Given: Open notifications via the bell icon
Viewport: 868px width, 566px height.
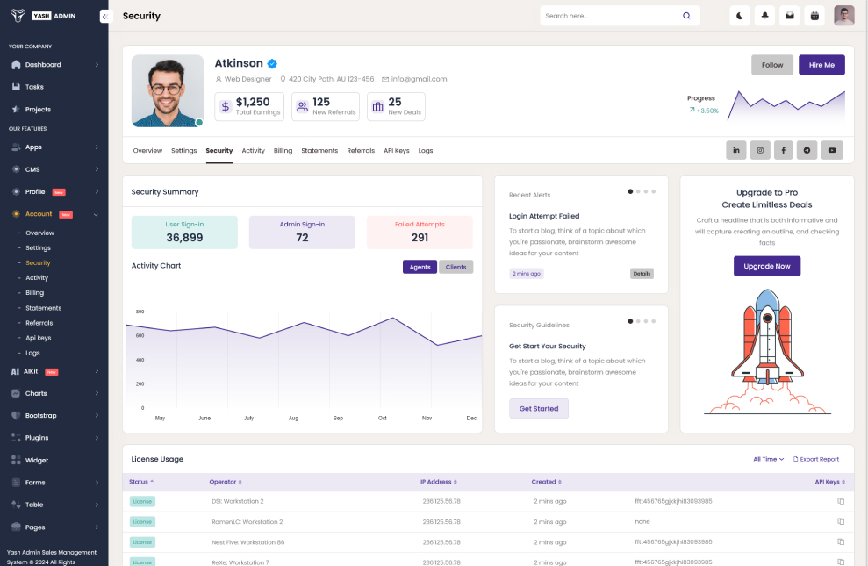Looking at the screenshot, I should (x=764, y=16).
